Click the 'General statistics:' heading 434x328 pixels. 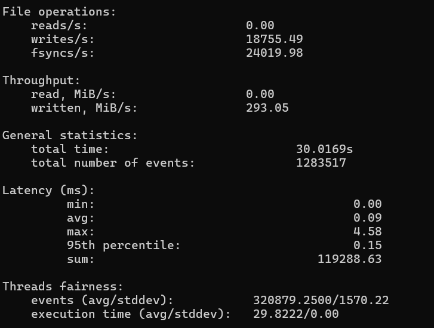[x=70, y=136]
